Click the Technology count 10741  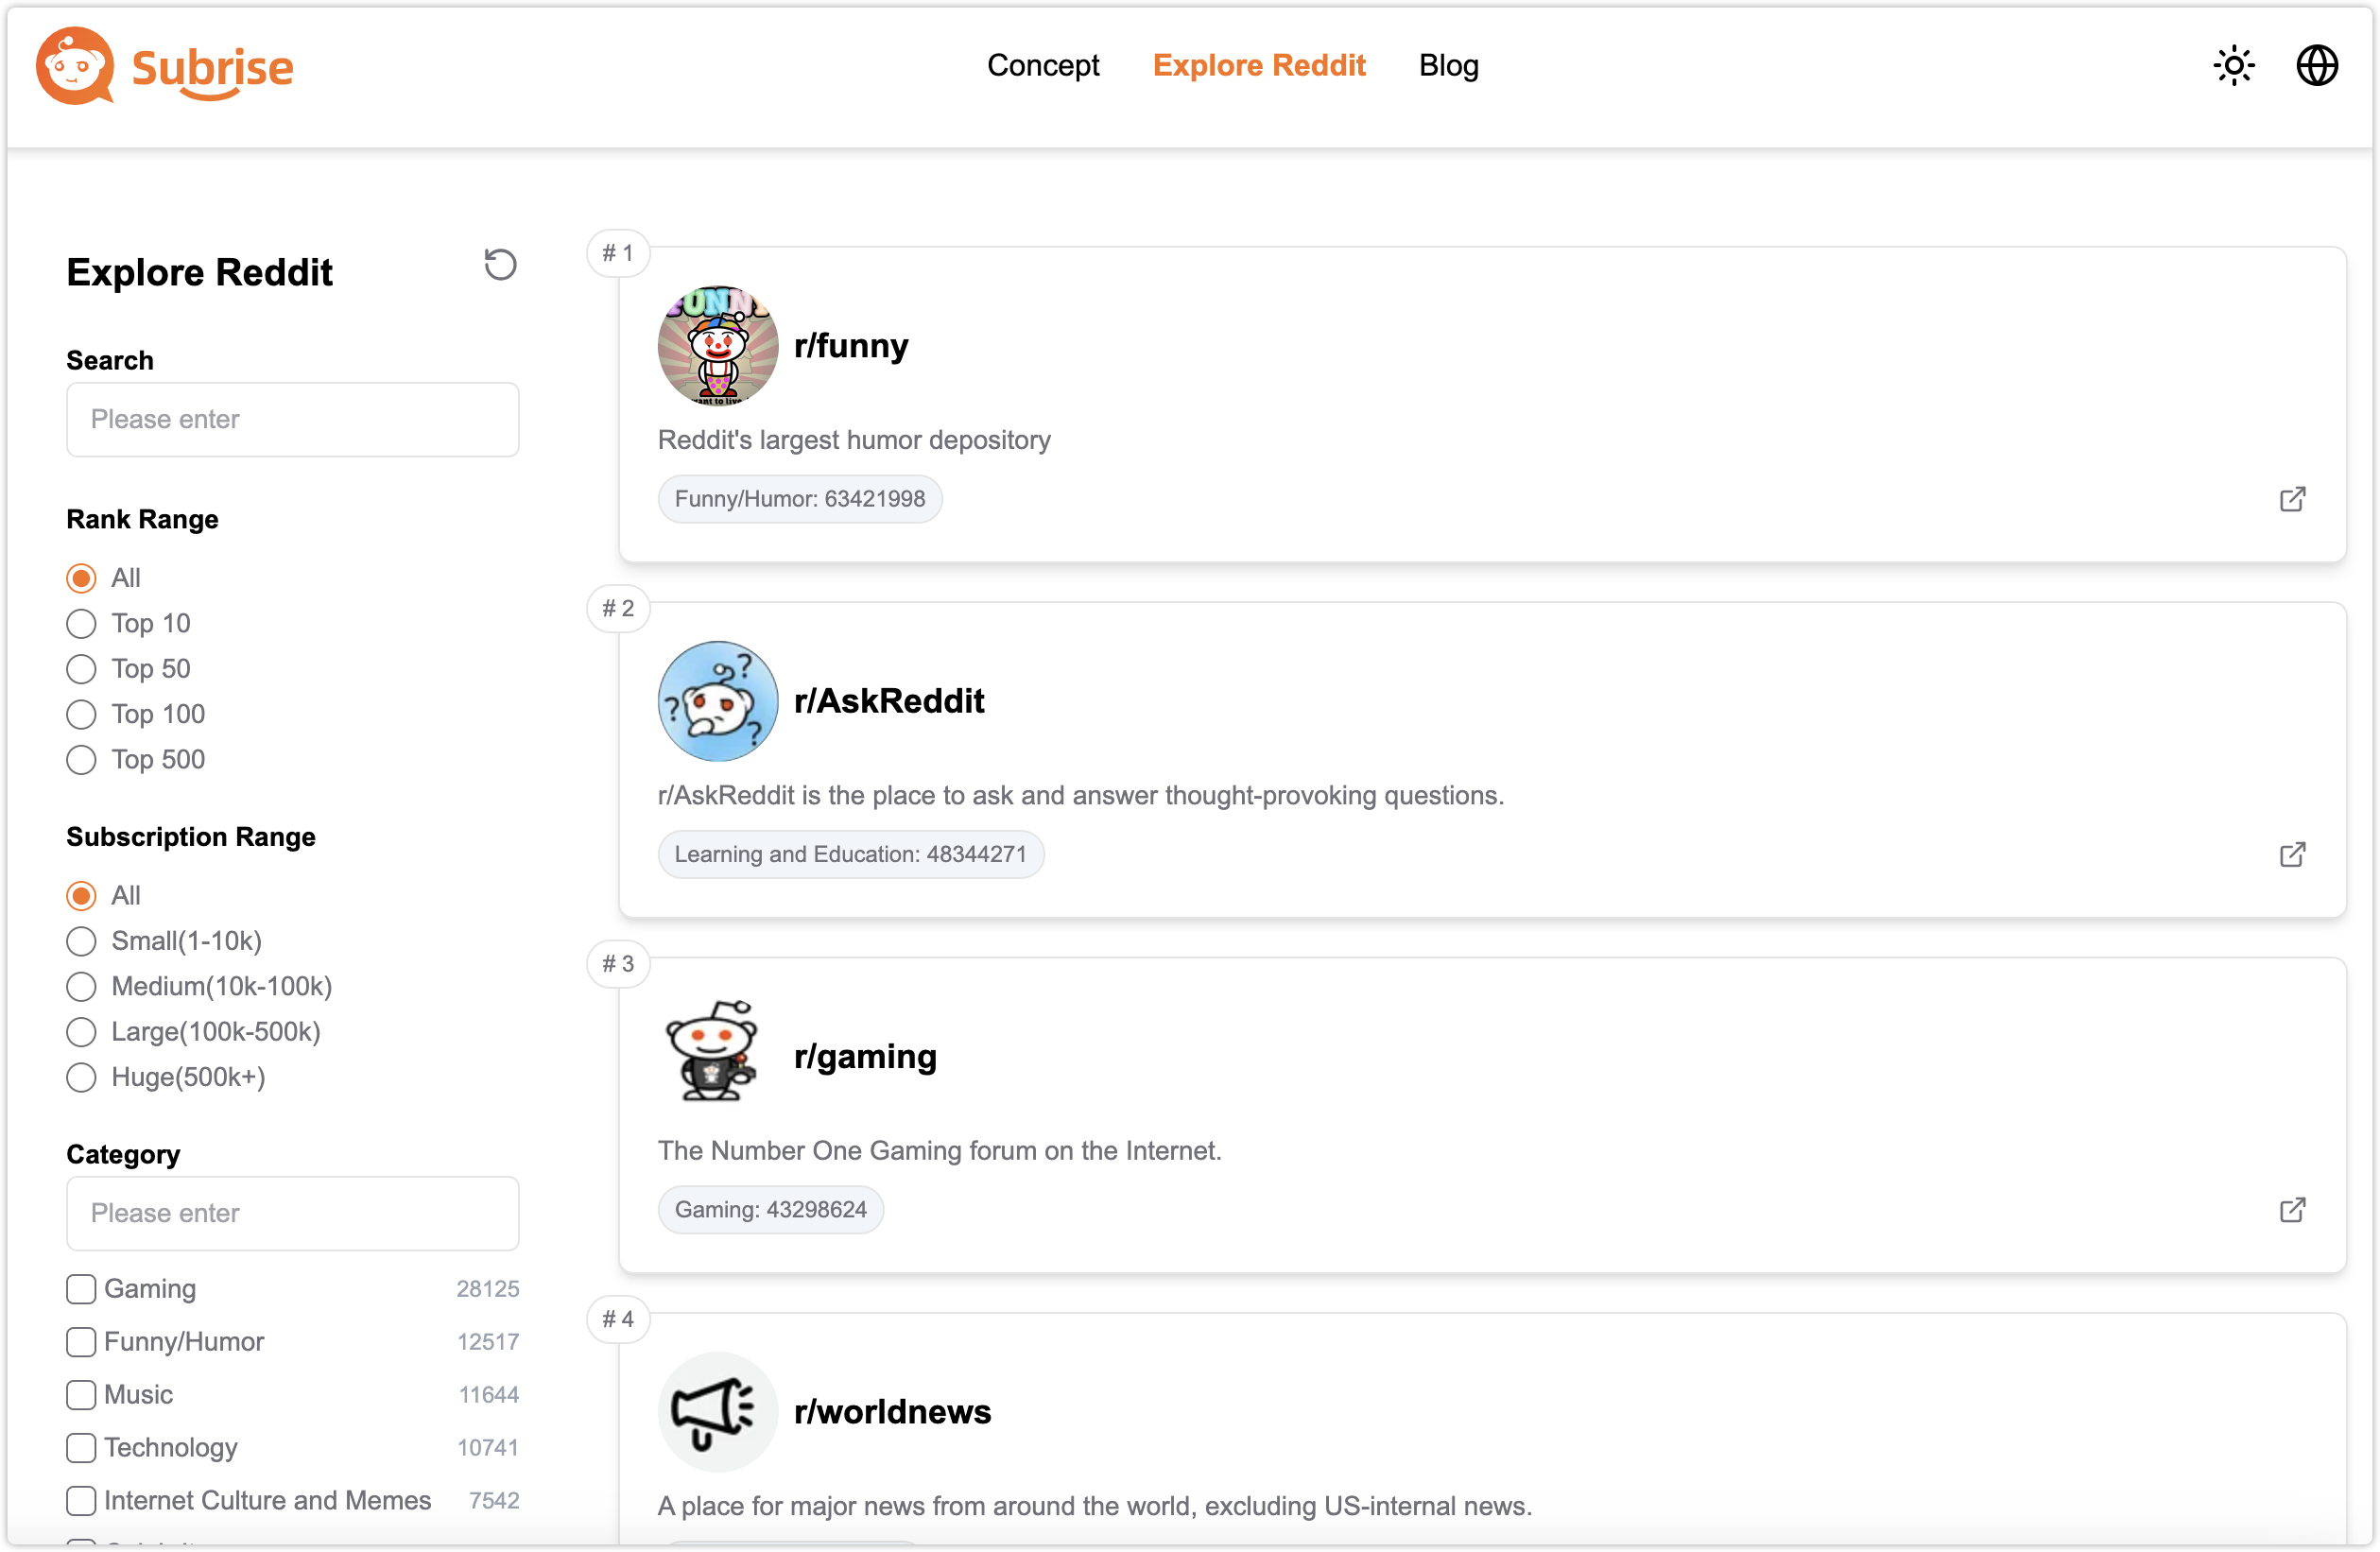click(487, 1447)
